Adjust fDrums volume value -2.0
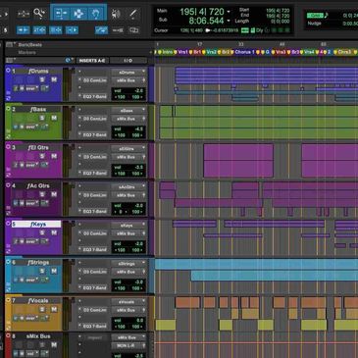The width and height of the screenshot is (358, 358). click(x=138, y=91)
